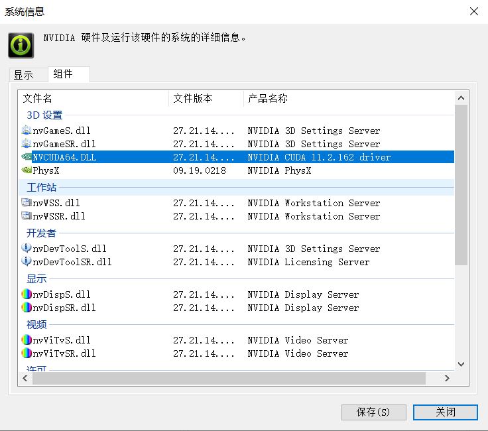Click the 保存(S) button
This screenshot has height=431, width=488.
[x=373, y=412]
